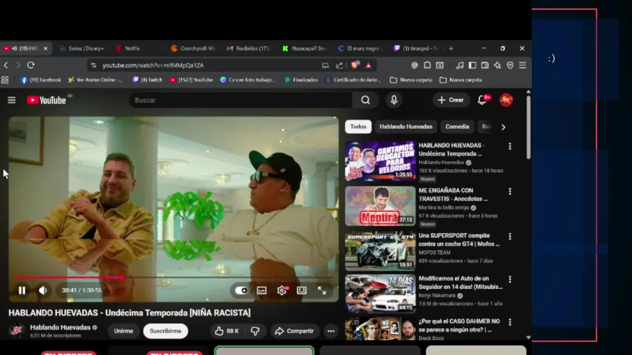Click the Compartir button
Viewport: 632px width, 355px height.
[x=294, y=331]
